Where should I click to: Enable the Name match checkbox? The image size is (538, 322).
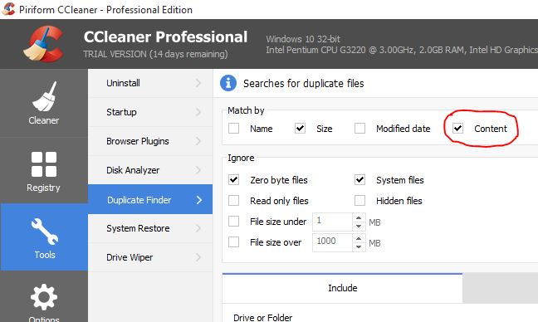233,129
